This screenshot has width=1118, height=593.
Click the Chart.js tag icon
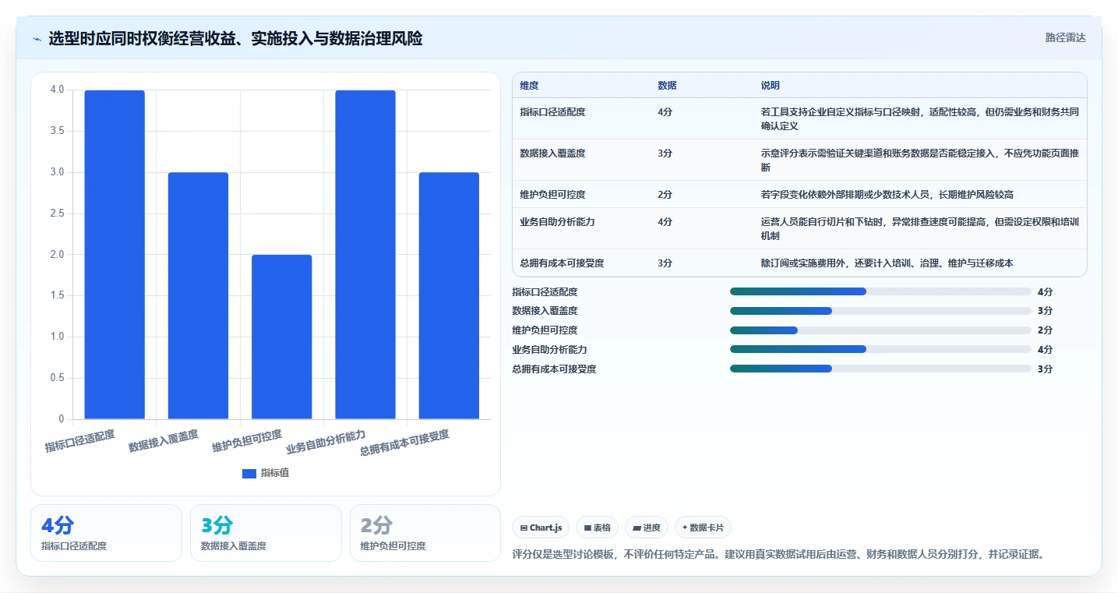click(x=524, y=528)
